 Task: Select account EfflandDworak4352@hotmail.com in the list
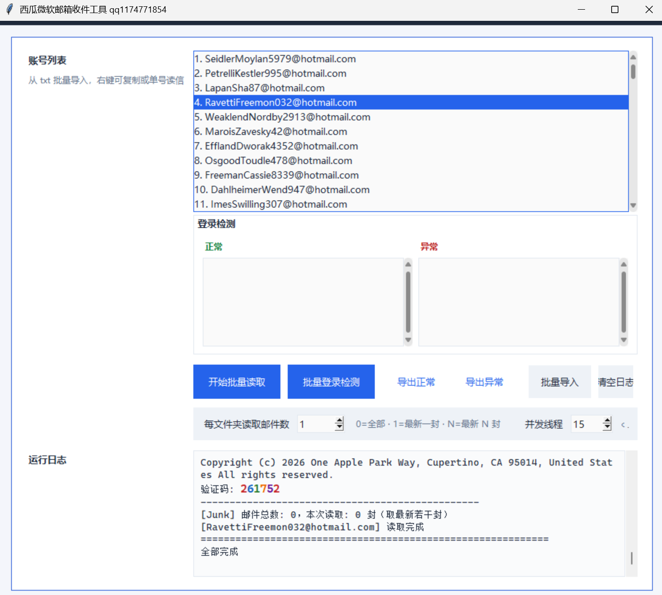275,146
